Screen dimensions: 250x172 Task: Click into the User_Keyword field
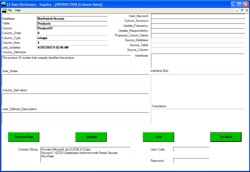coord(198,16)
